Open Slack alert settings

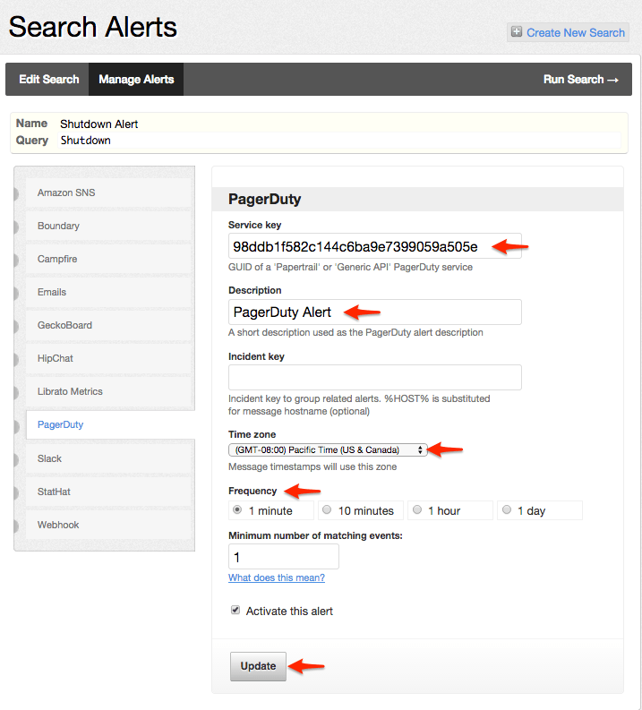pos(108,458)
